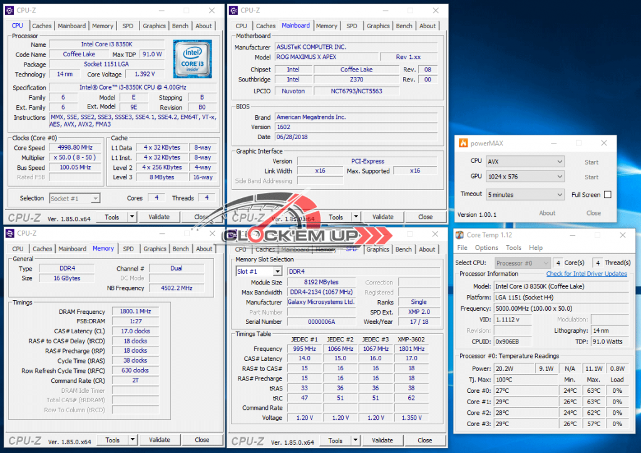Click the Check for Intel Driver Updates link
641x453 pixels.
(586, 274)
